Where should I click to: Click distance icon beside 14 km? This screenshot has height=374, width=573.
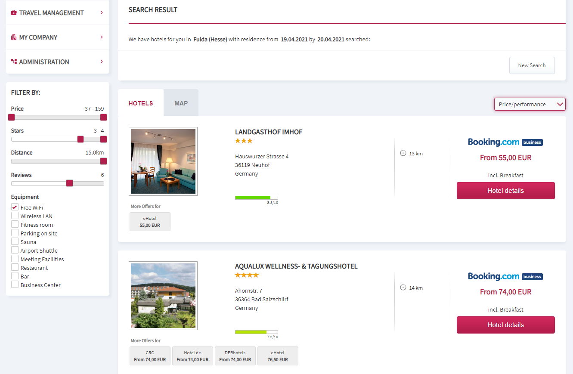click(403, 287)
